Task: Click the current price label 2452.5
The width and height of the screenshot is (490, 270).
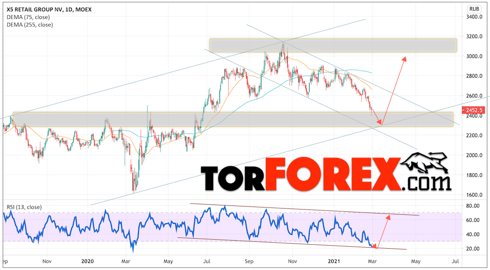Action: (475, 110)
